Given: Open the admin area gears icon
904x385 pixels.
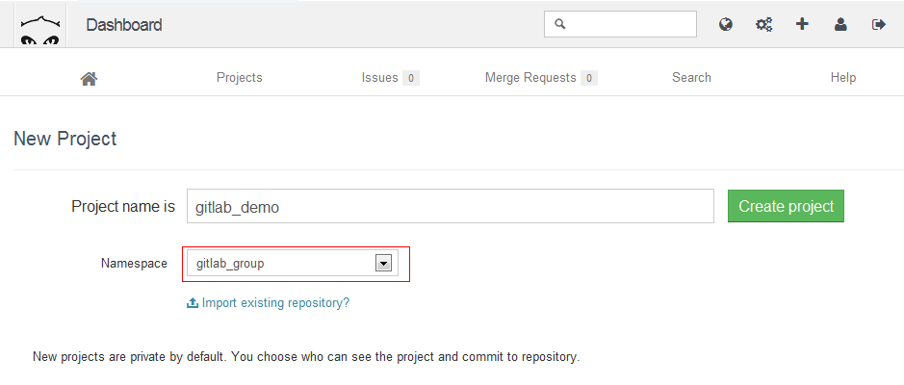Looking at the screenshot, I should (763, 24).
